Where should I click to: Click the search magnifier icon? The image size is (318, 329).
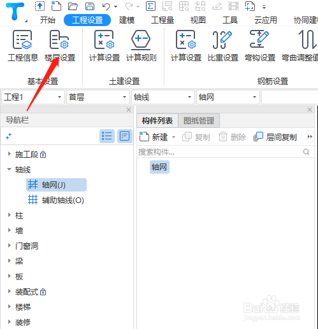[306, 152]
